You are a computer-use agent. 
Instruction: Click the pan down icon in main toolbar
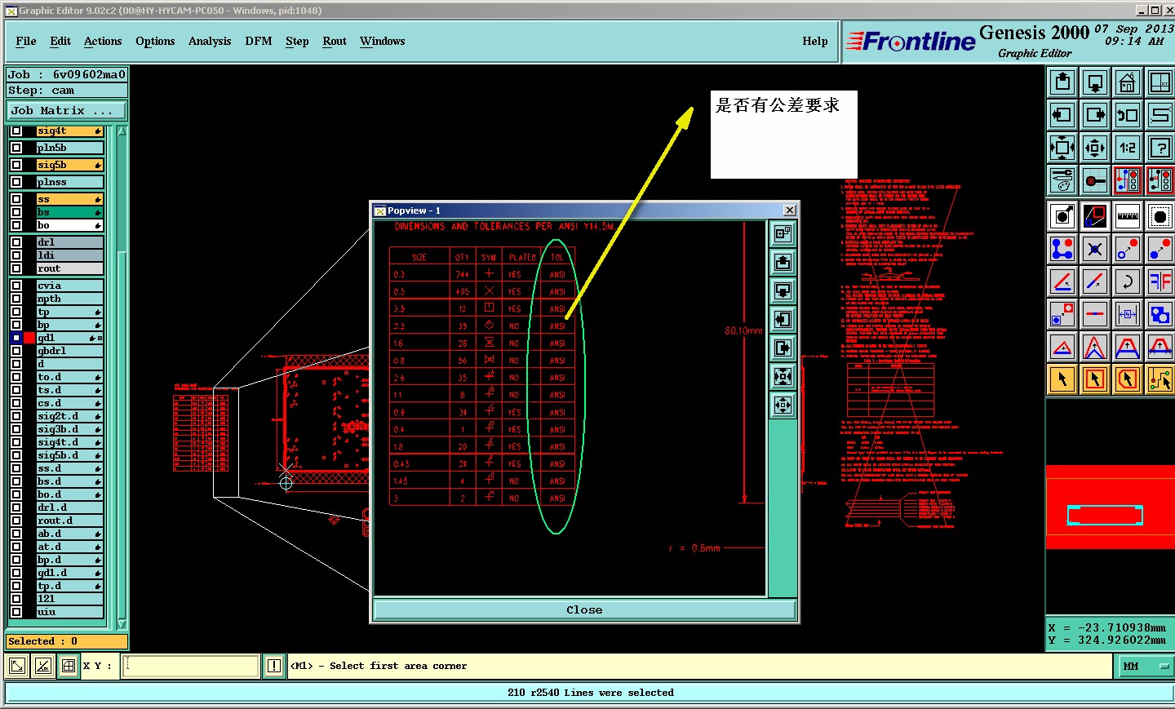(1095, 82)
